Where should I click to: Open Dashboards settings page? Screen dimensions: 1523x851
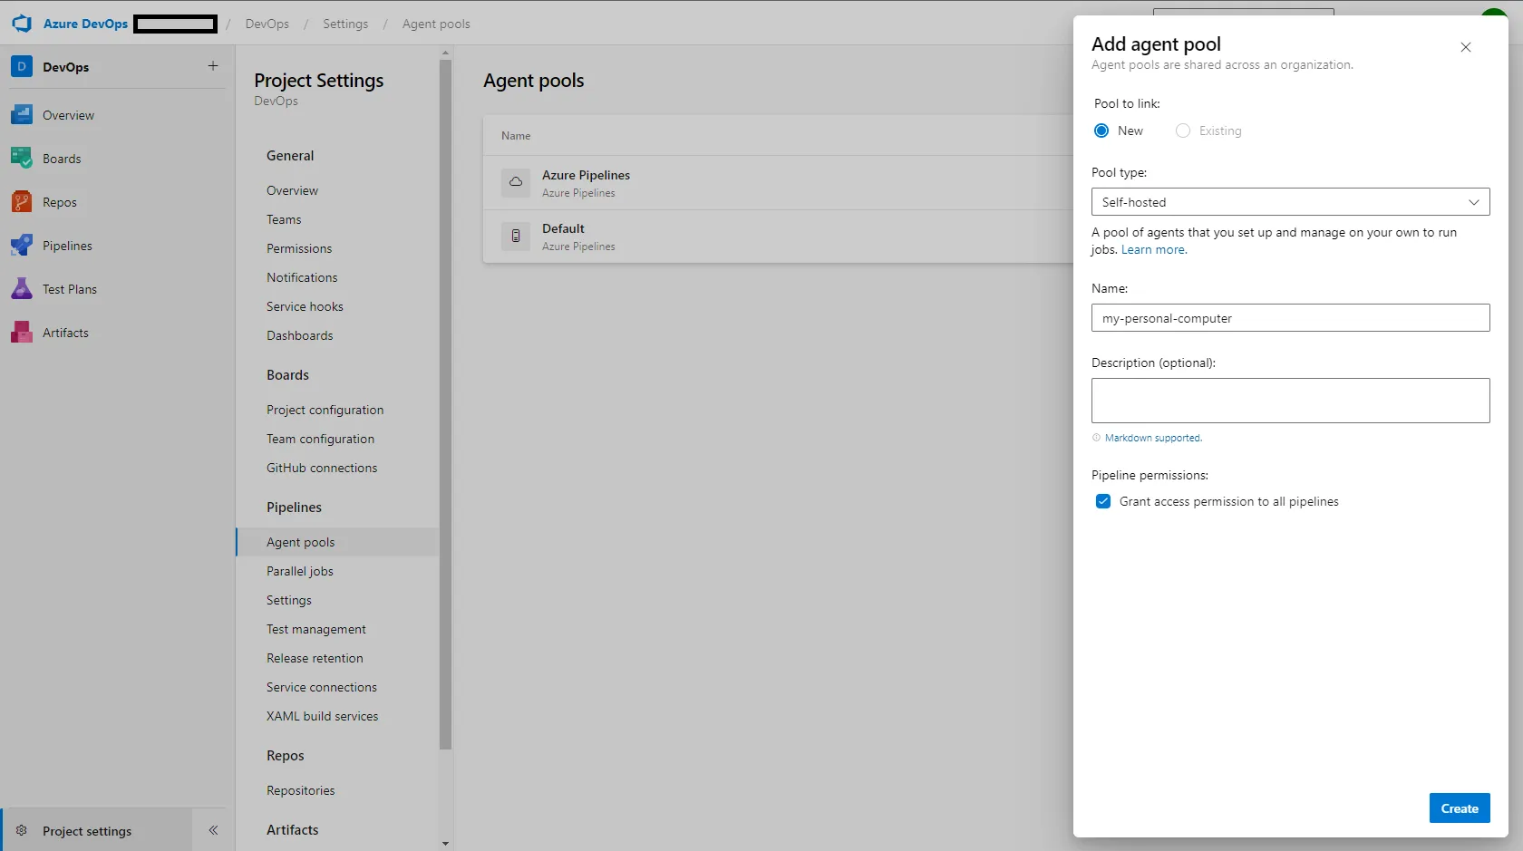[299, 335]
